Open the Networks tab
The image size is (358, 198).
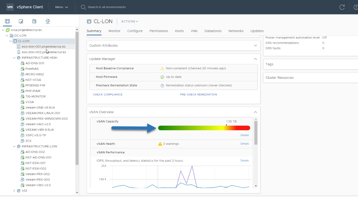click(236, 31)
